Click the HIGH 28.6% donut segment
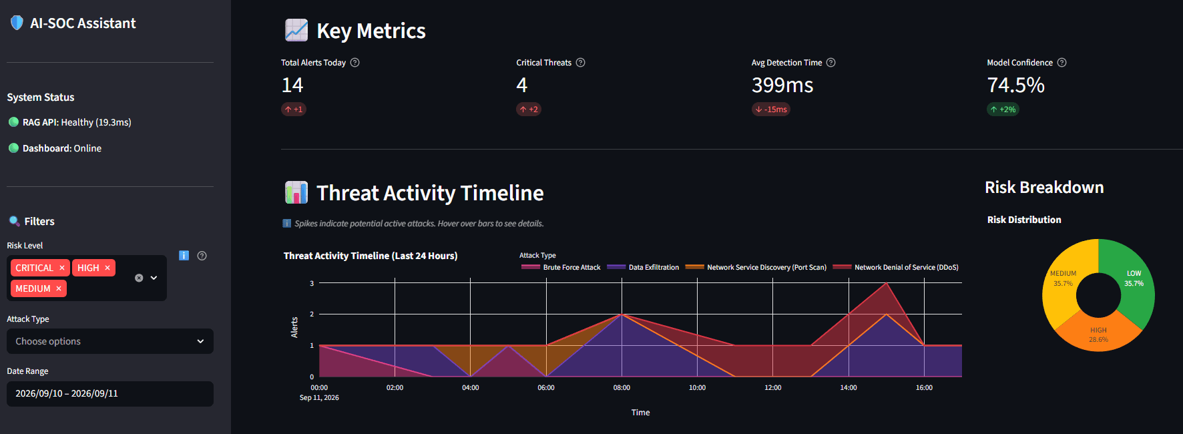Viewport: 1183px width, 434px height. click(x=1098, y=335)
